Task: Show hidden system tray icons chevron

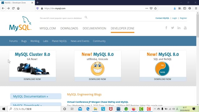Action: tap(155, 109)
